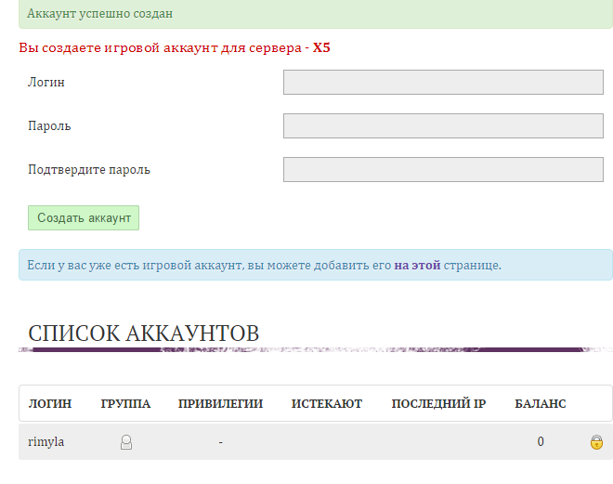
Task: Focus the Пароль password field
Action: coord(443,126)
